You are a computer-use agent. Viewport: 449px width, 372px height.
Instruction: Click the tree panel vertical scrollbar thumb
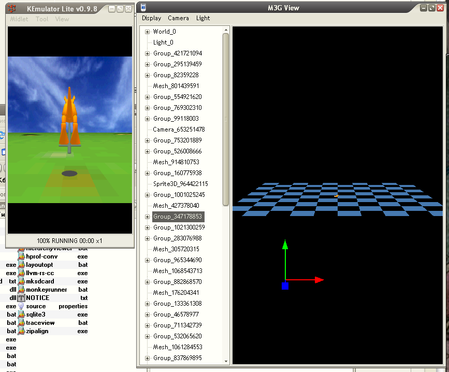point(226,118)
